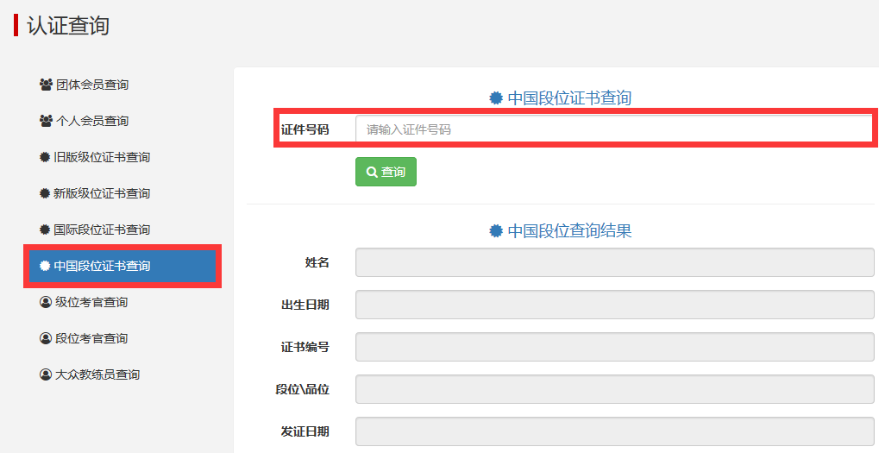The height and width of the screenshot is (453, 879).
Task: Click the group icon beside 个人会员查询
Action: click(x=46, y=121)
